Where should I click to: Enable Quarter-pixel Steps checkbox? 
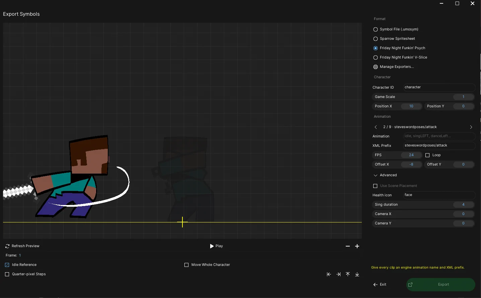point(7,274)
